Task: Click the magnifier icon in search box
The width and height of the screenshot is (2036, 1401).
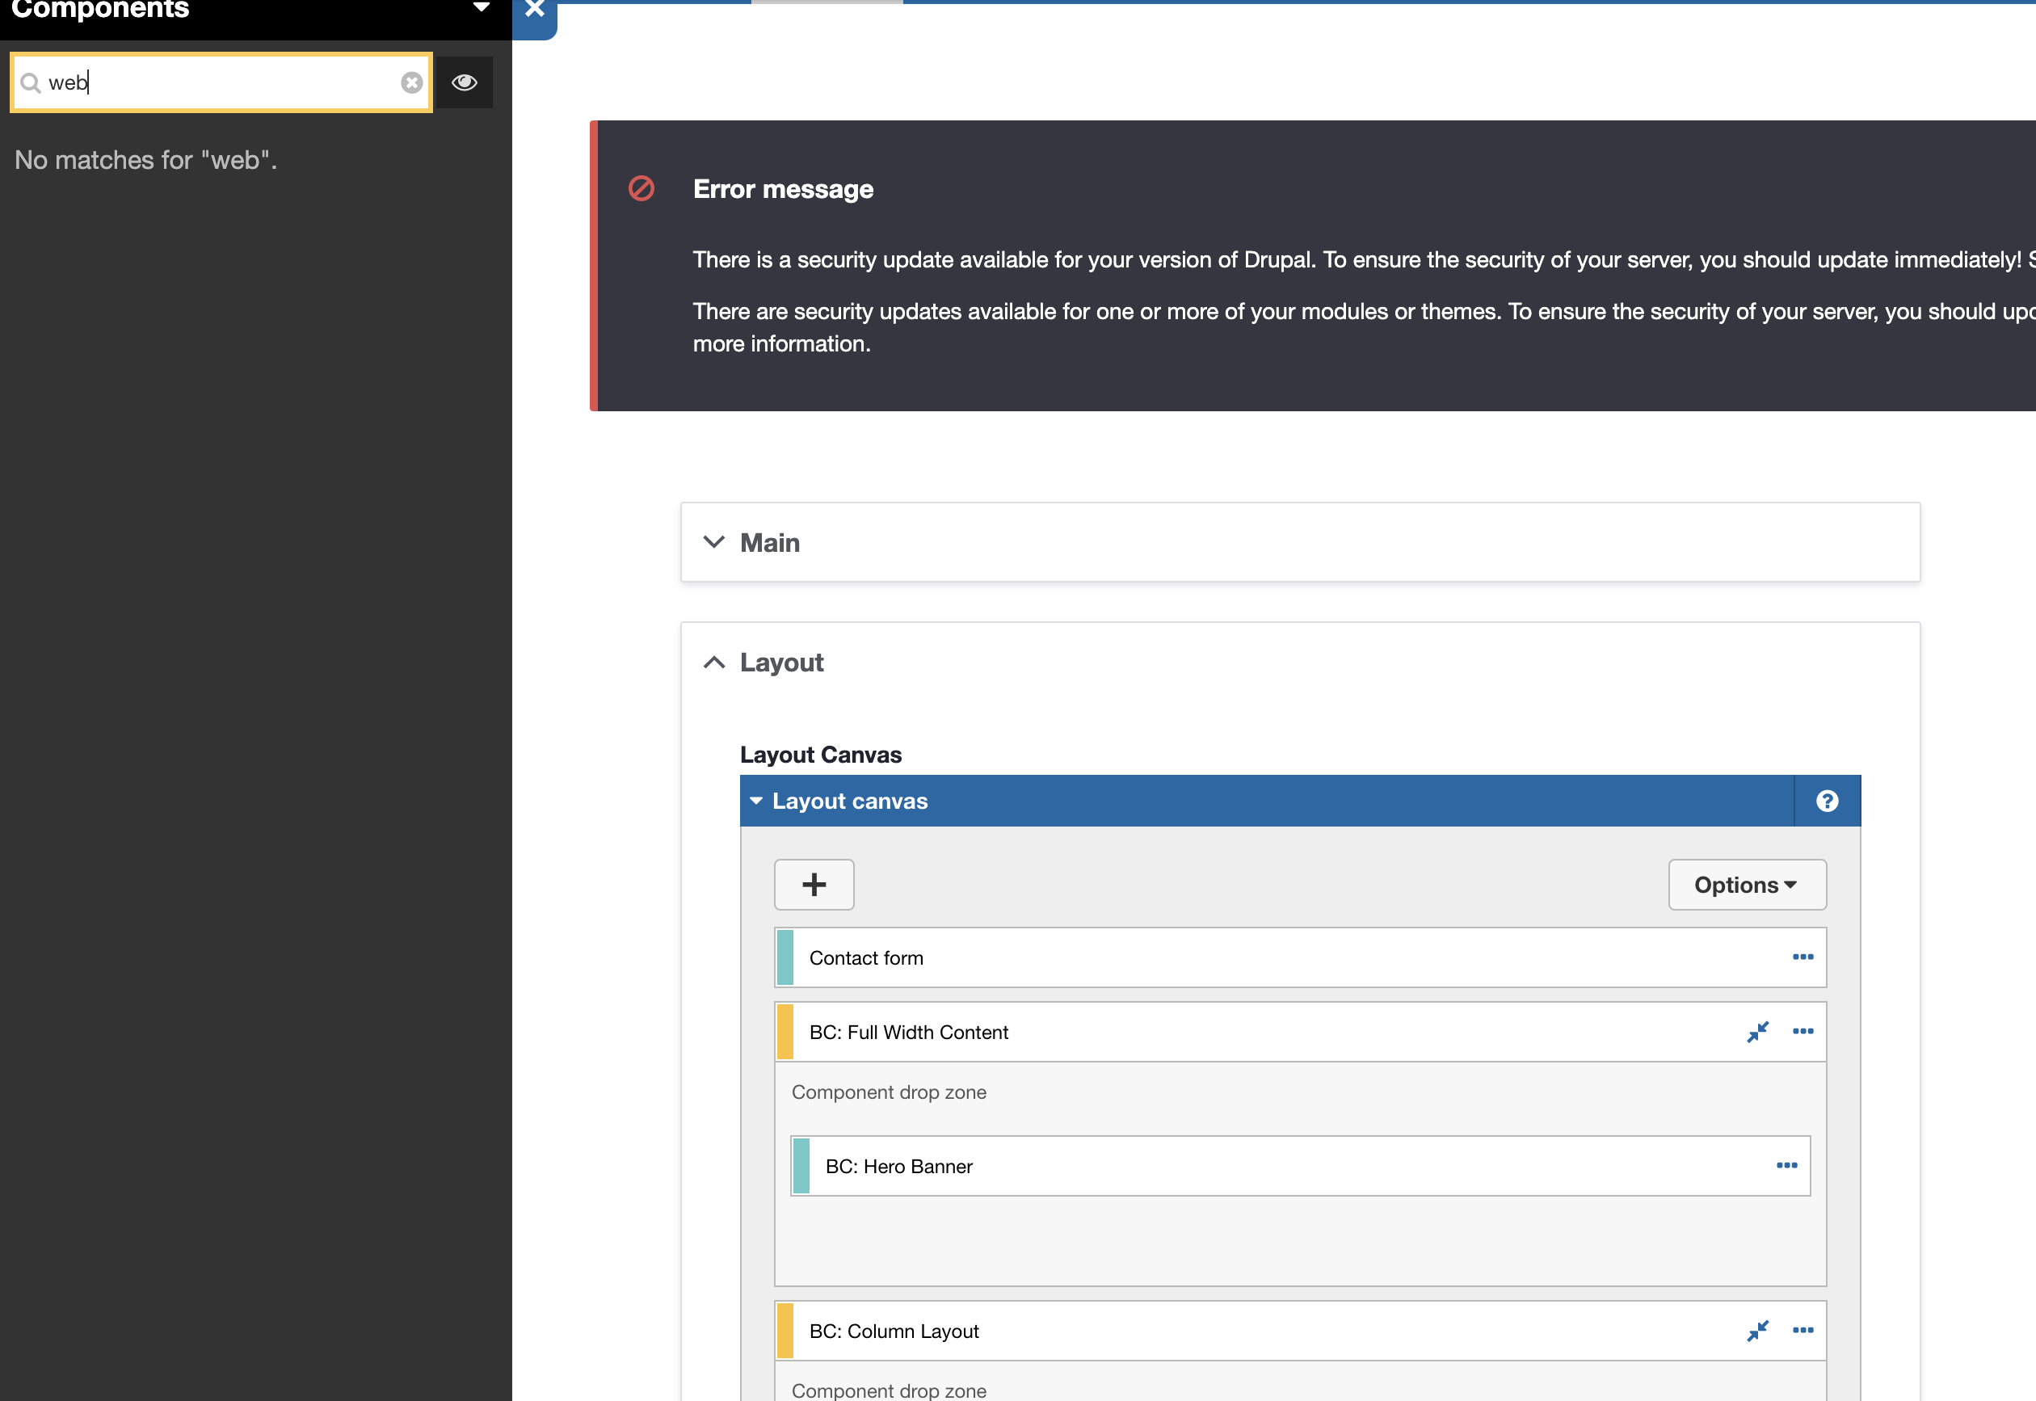Action: 31,82
